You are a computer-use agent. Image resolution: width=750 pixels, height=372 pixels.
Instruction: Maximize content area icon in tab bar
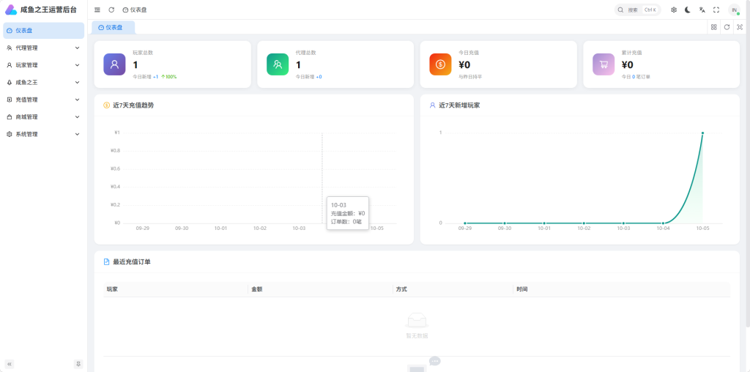[740, 27]
